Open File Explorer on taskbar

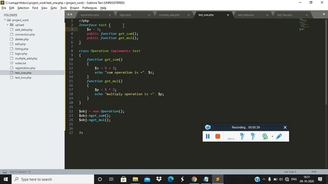[135, 179]
